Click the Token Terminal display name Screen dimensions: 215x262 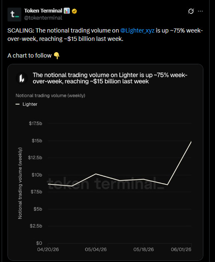pos(43,11)
